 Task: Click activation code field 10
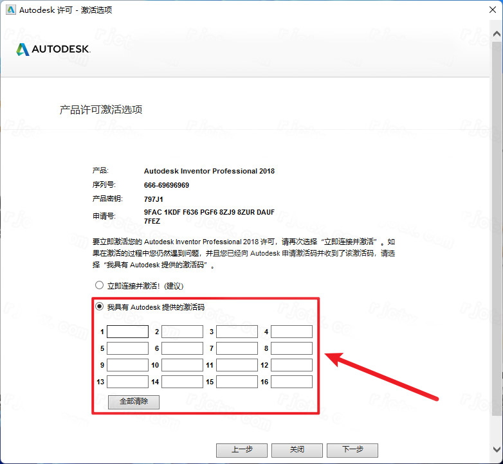click(182, 365)
